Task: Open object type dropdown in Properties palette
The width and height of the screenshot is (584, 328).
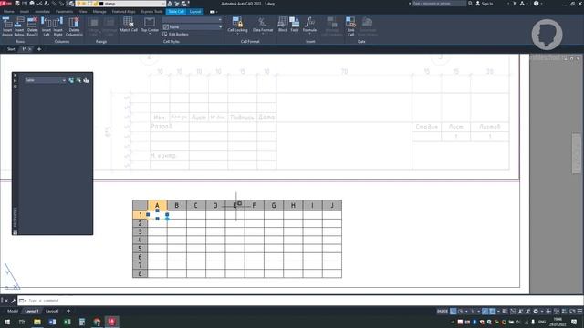Action: tap(45, 80)
